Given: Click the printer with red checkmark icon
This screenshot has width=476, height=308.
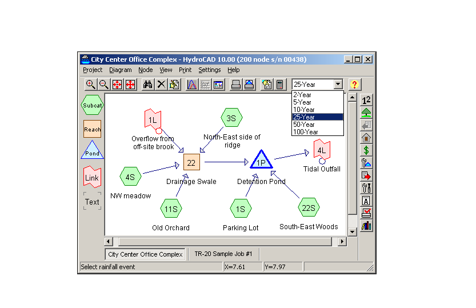Looking at the screenshot, I should pyautogui.click(x=366, y=213).
